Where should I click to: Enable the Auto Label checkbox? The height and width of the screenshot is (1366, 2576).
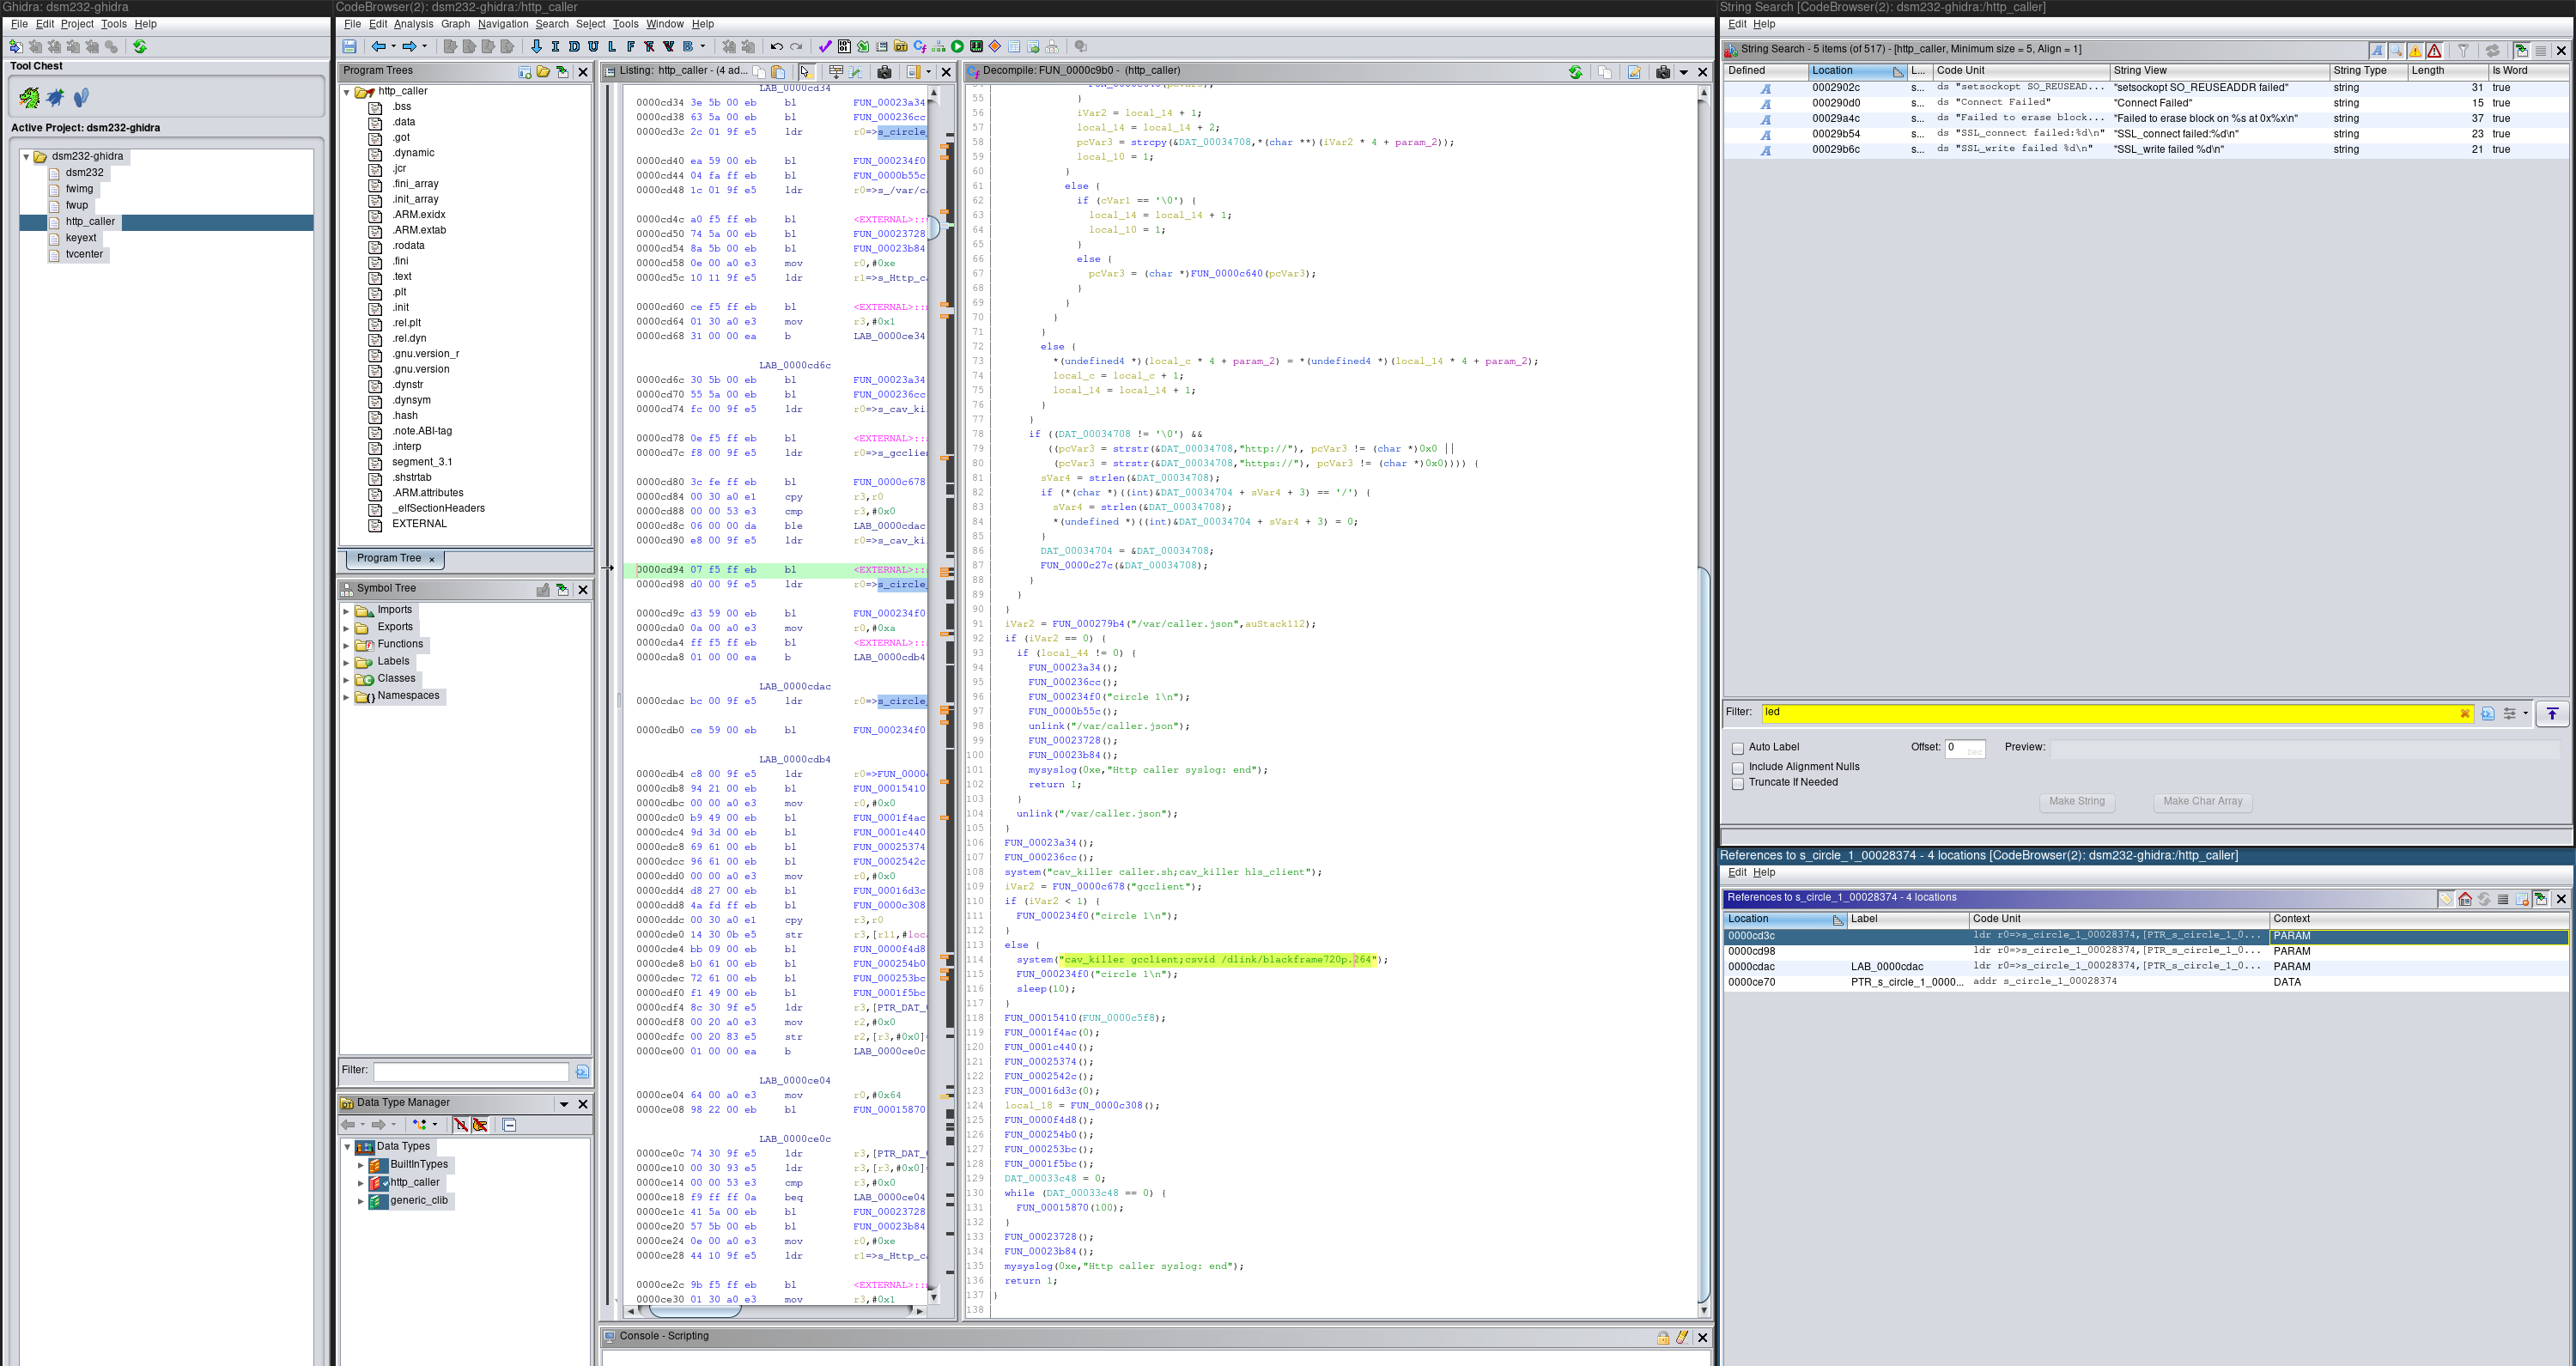tap(1738, 748)
